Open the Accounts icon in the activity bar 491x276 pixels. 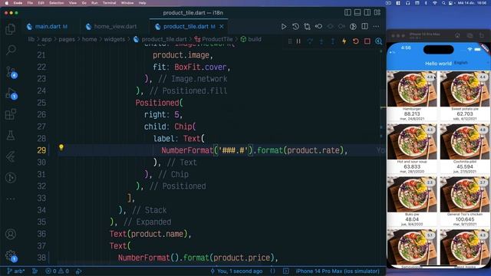tap(11, 234)
